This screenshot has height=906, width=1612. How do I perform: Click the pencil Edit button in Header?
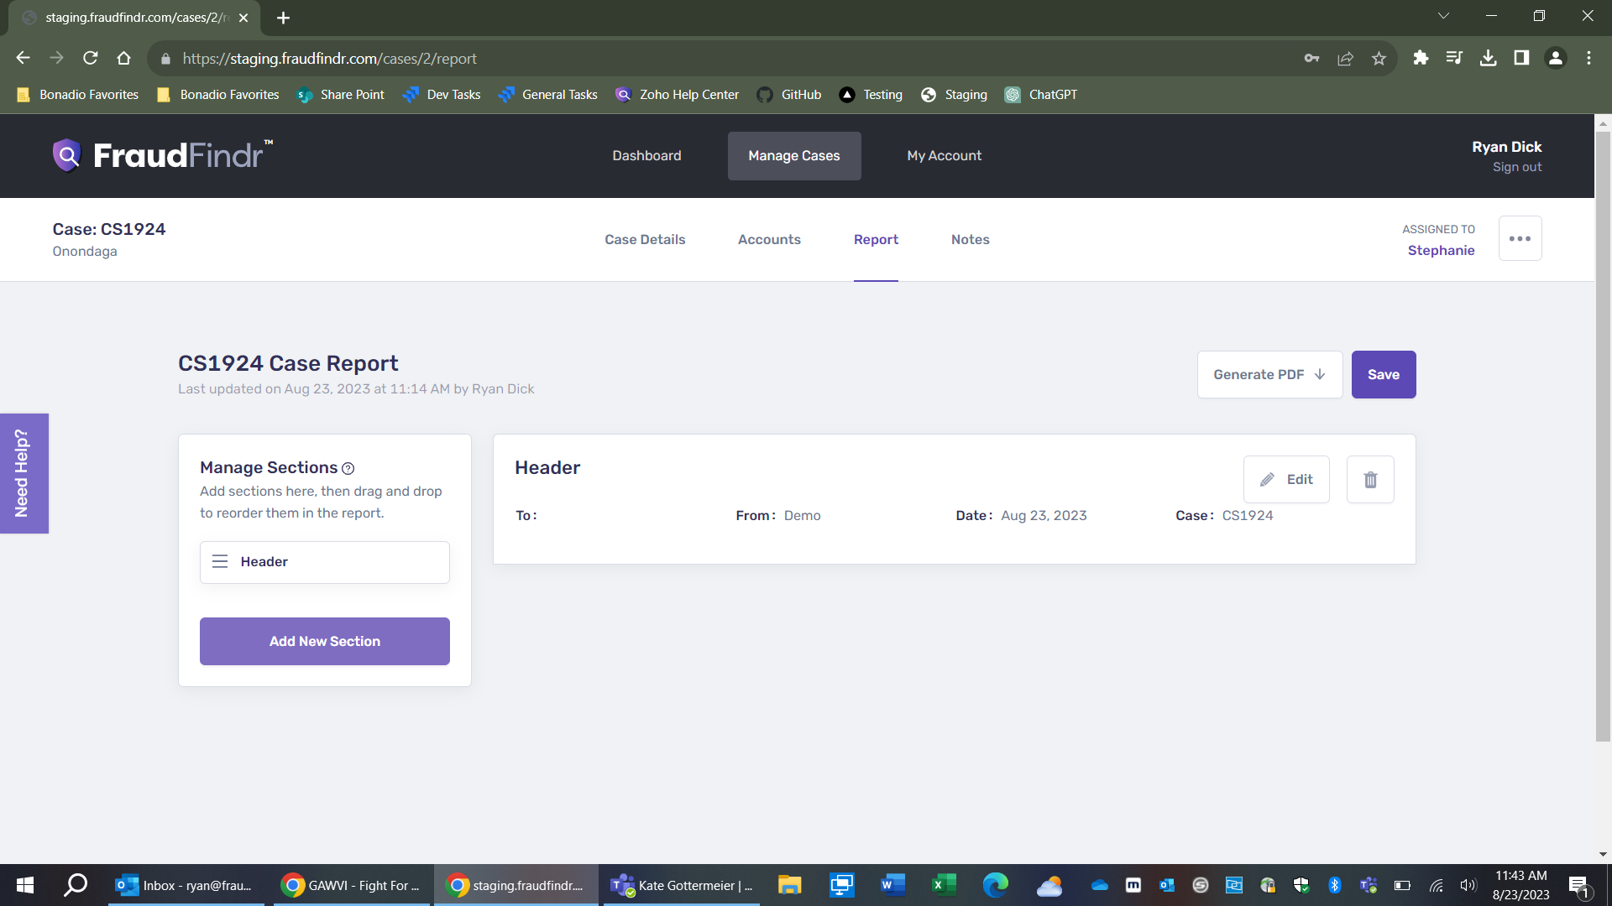1285,480
